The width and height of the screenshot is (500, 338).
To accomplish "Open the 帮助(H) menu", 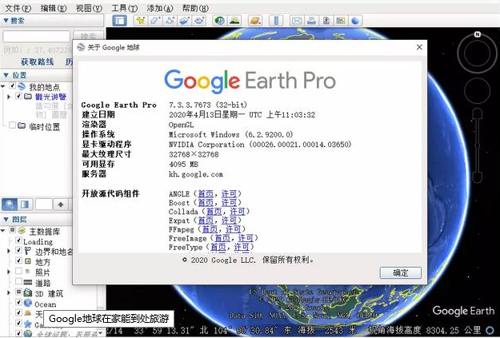I will tap(195, 8).
